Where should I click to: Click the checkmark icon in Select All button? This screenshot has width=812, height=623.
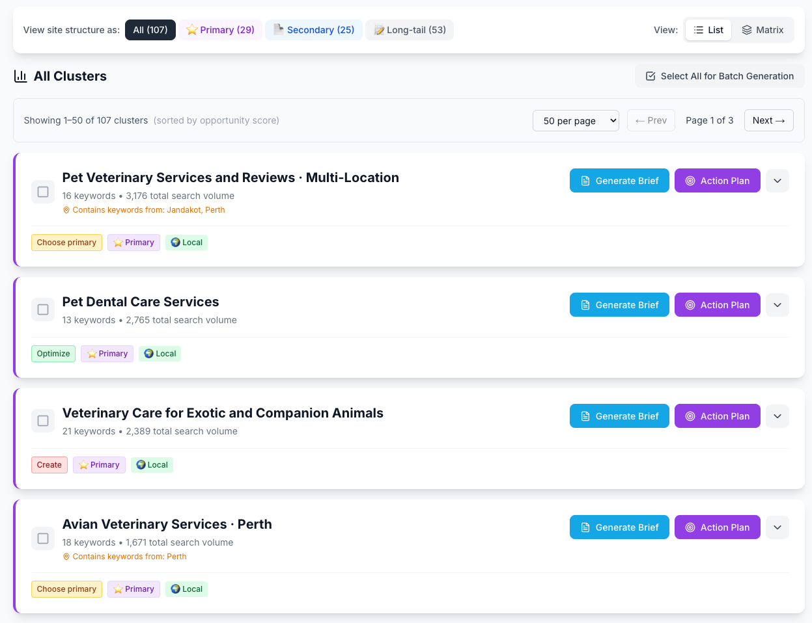pos(651,76)
